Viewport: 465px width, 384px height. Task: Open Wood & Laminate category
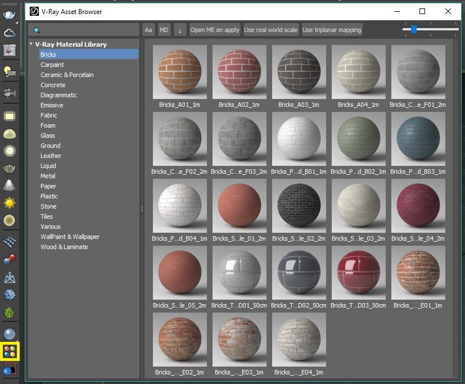pos(64,247)
